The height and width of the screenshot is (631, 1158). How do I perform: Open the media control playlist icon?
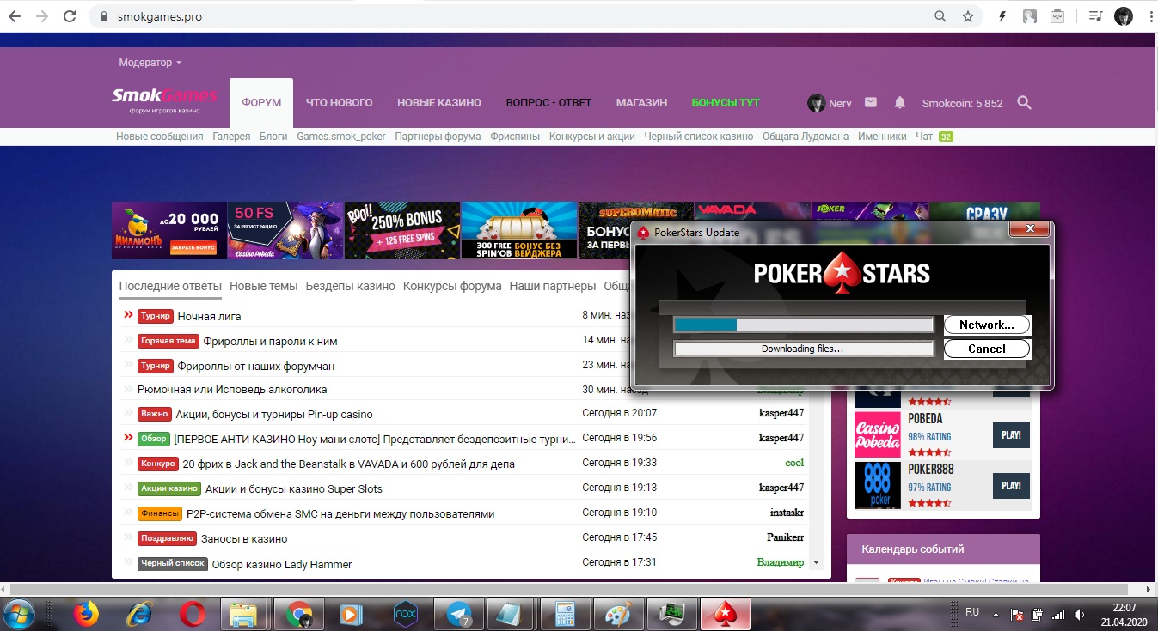point(1094,16)
